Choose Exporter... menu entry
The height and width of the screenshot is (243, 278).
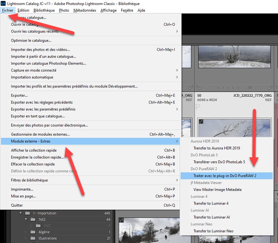[x=91, y=95]
